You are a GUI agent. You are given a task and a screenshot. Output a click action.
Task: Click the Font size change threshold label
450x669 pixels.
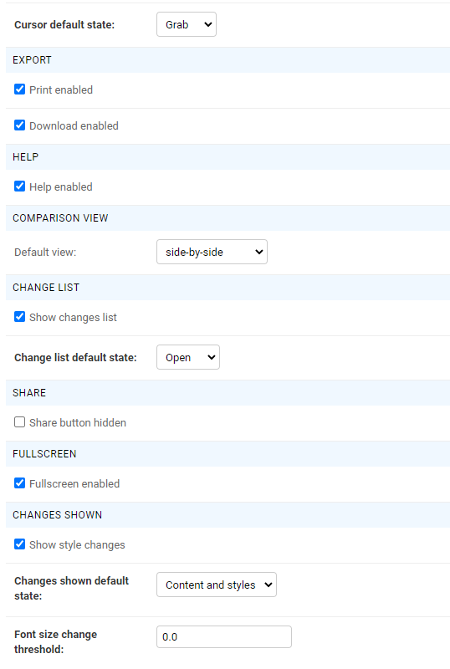55,641
